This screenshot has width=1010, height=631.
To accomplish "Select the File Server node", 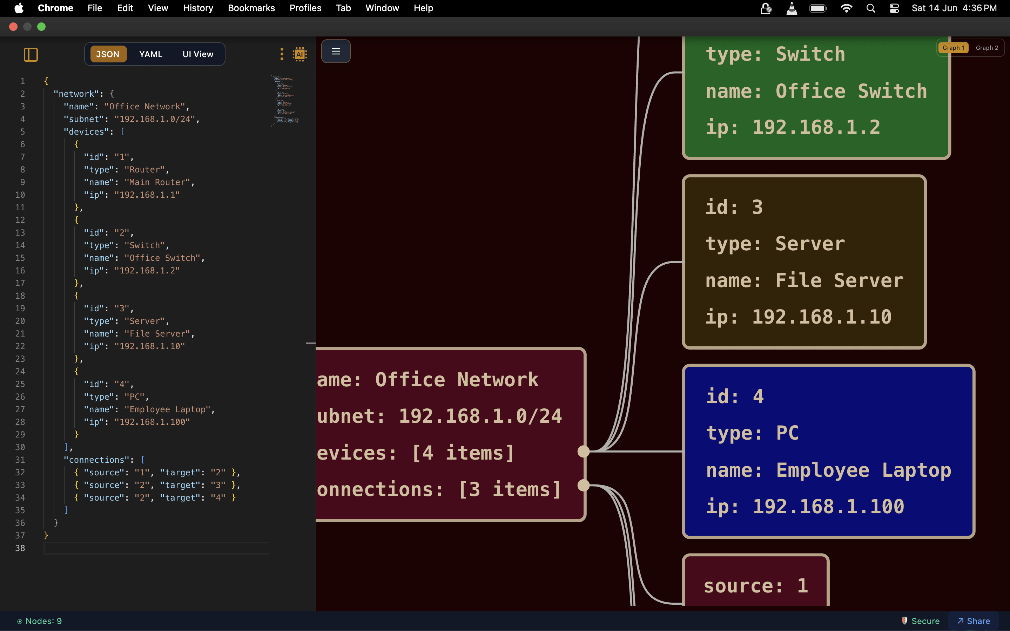I will pos(804,262).
